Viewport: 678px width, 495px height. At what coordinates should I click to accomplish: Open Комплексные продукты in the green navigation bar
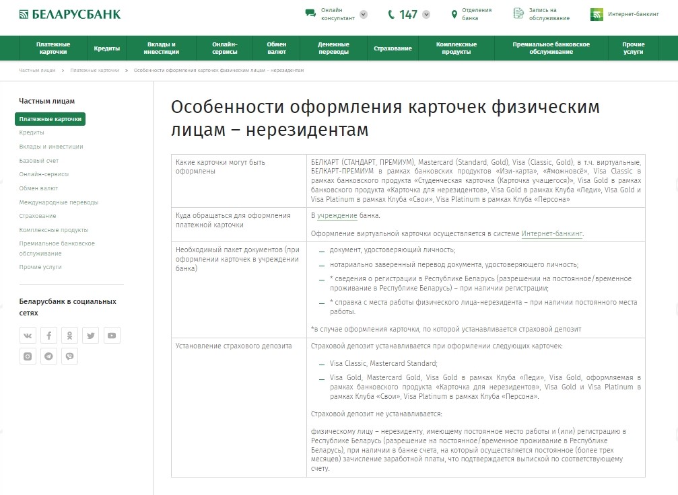[456, 48]
